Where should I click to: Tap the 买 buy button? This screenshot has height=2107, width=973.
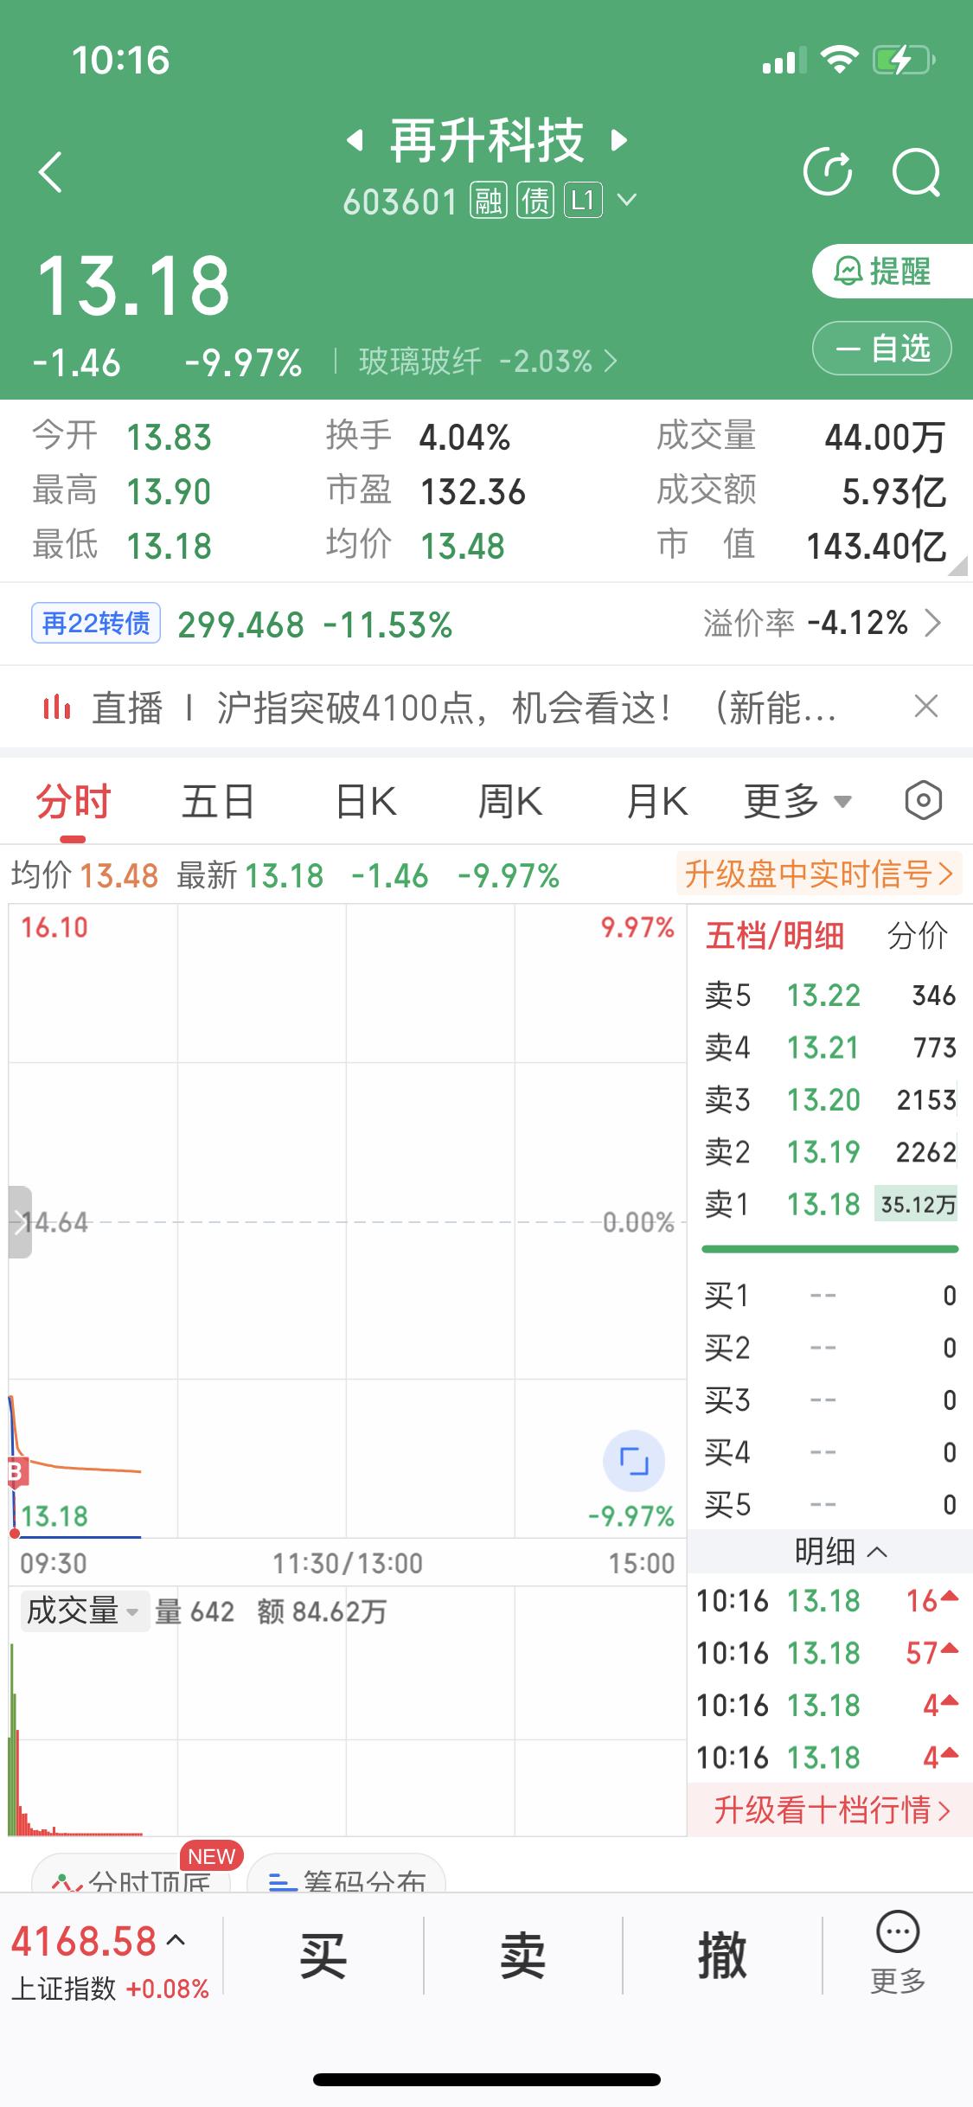tap(323, 1956)
